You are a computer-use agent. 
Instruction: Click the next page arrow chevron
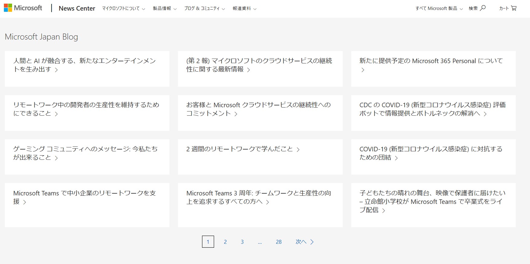coord(312,242)
